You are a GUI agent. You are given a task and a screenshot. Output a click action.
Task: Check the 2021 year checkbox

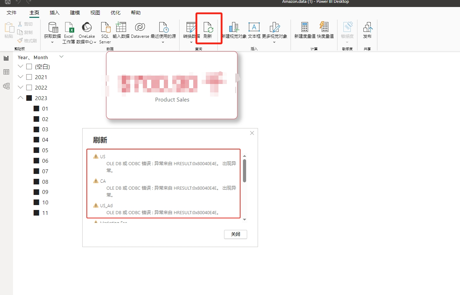pos(29,77)
